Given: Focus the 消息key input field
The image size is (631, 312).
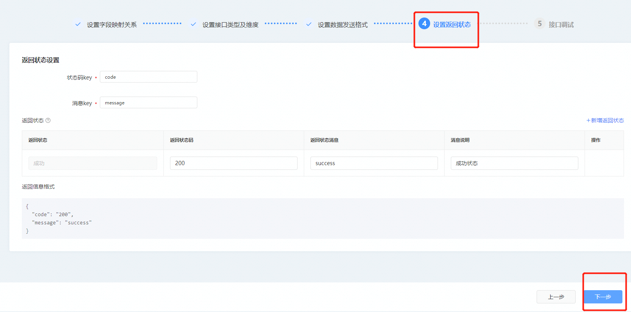Looking at the screenshot, I should point(149,102).
